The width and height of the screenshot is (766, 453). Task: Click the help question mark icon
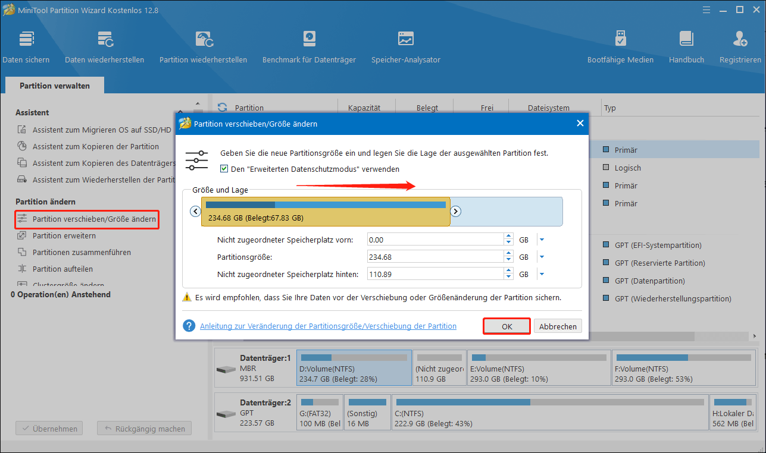coord(189,326)
